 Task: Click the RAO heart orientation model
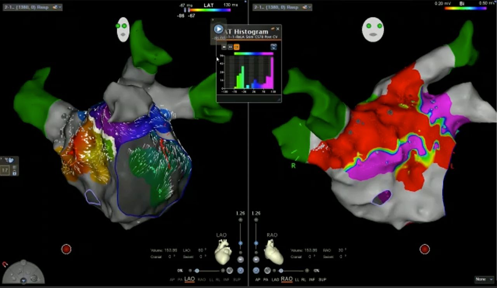click(273, 252)
